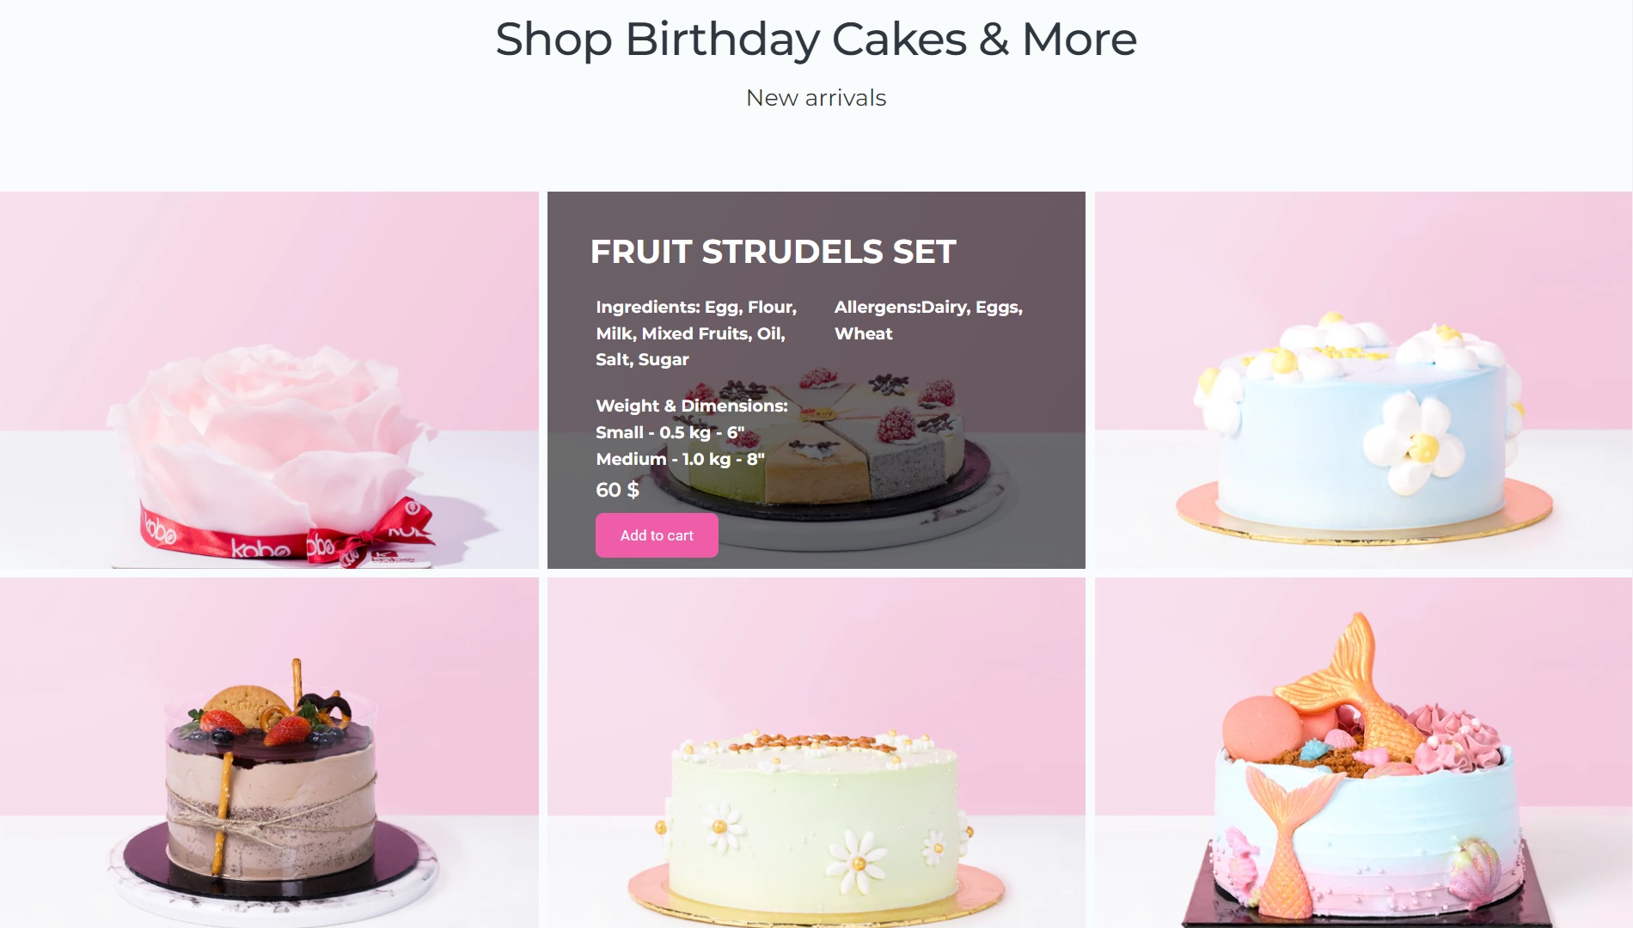Select the New arrivals subtitle

816,98
